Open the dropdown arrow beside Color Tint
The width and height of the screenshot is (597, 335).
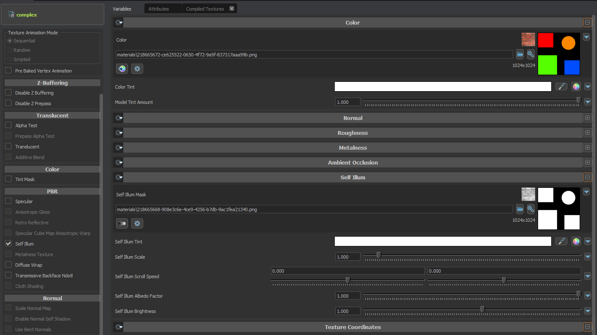click(587, 86)
